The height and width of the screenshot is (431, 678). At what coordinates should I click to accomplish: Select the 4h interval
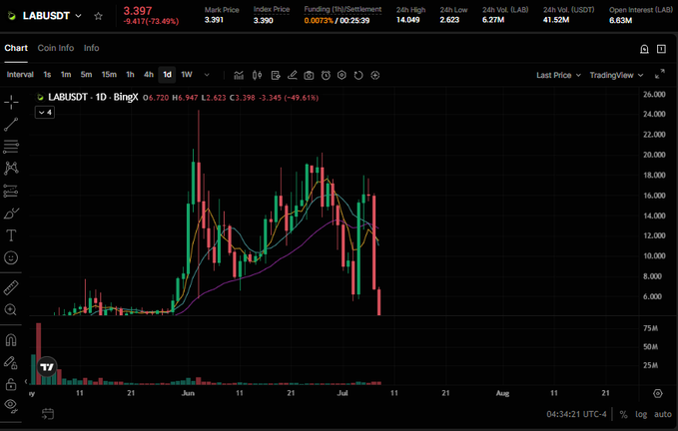coord(149,75)
